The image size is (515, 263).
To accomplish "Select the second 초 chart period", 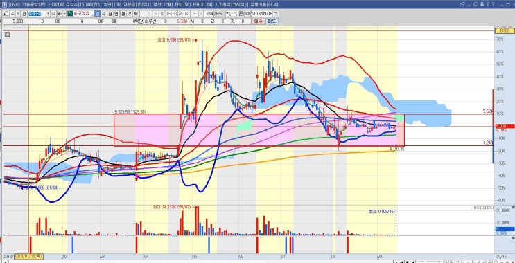I will (x=129, y=14).
